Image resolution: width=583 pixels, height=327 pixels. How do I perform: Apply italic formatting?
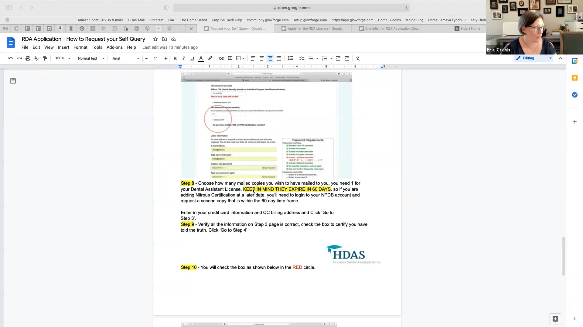click(183, 58)
